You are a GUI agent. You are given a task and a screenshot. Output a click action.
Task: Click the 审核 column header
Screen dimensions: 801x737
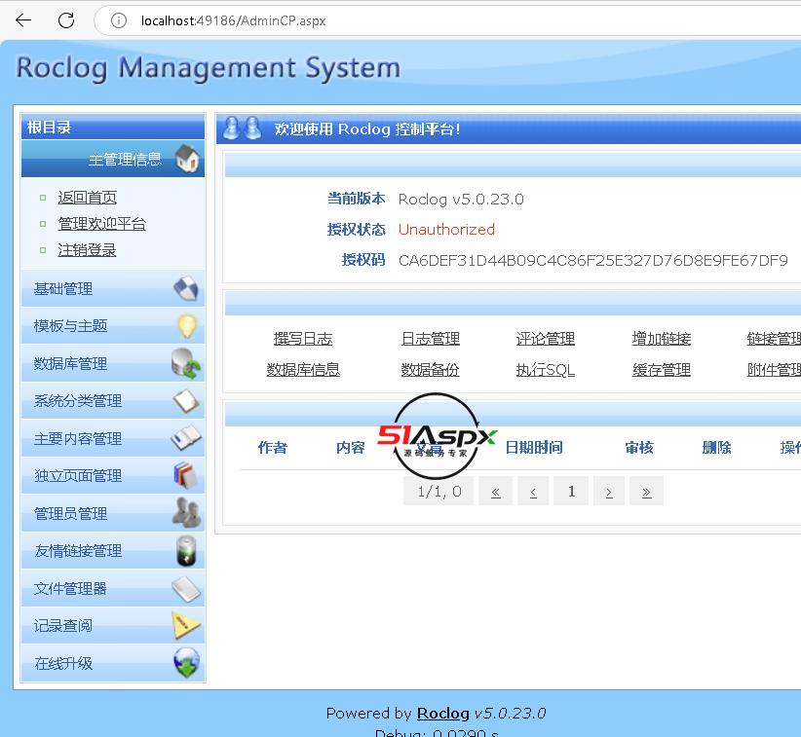coord(639,448)
